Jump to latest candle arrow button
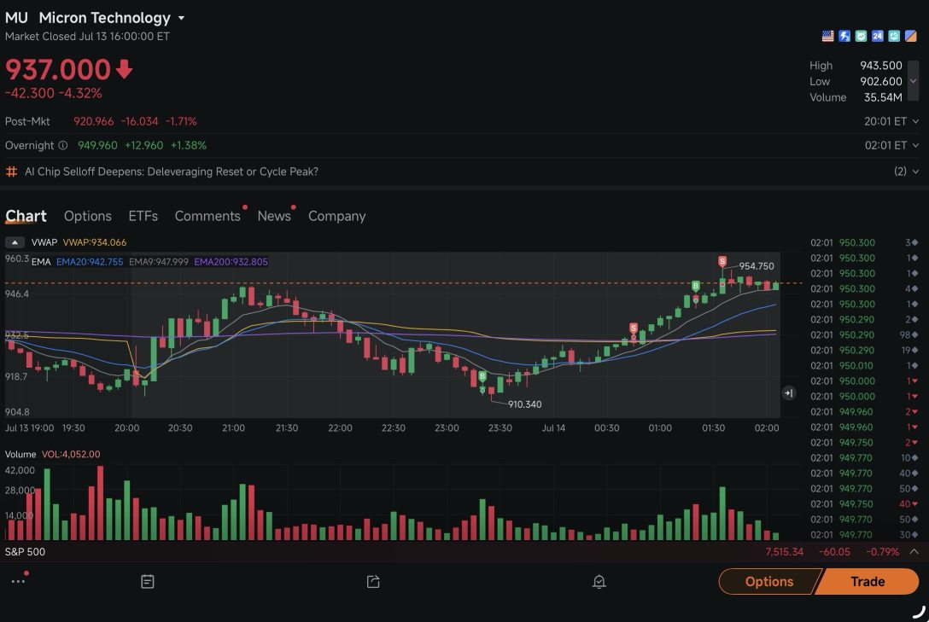 pyautogui.click(x=789, y=393)
